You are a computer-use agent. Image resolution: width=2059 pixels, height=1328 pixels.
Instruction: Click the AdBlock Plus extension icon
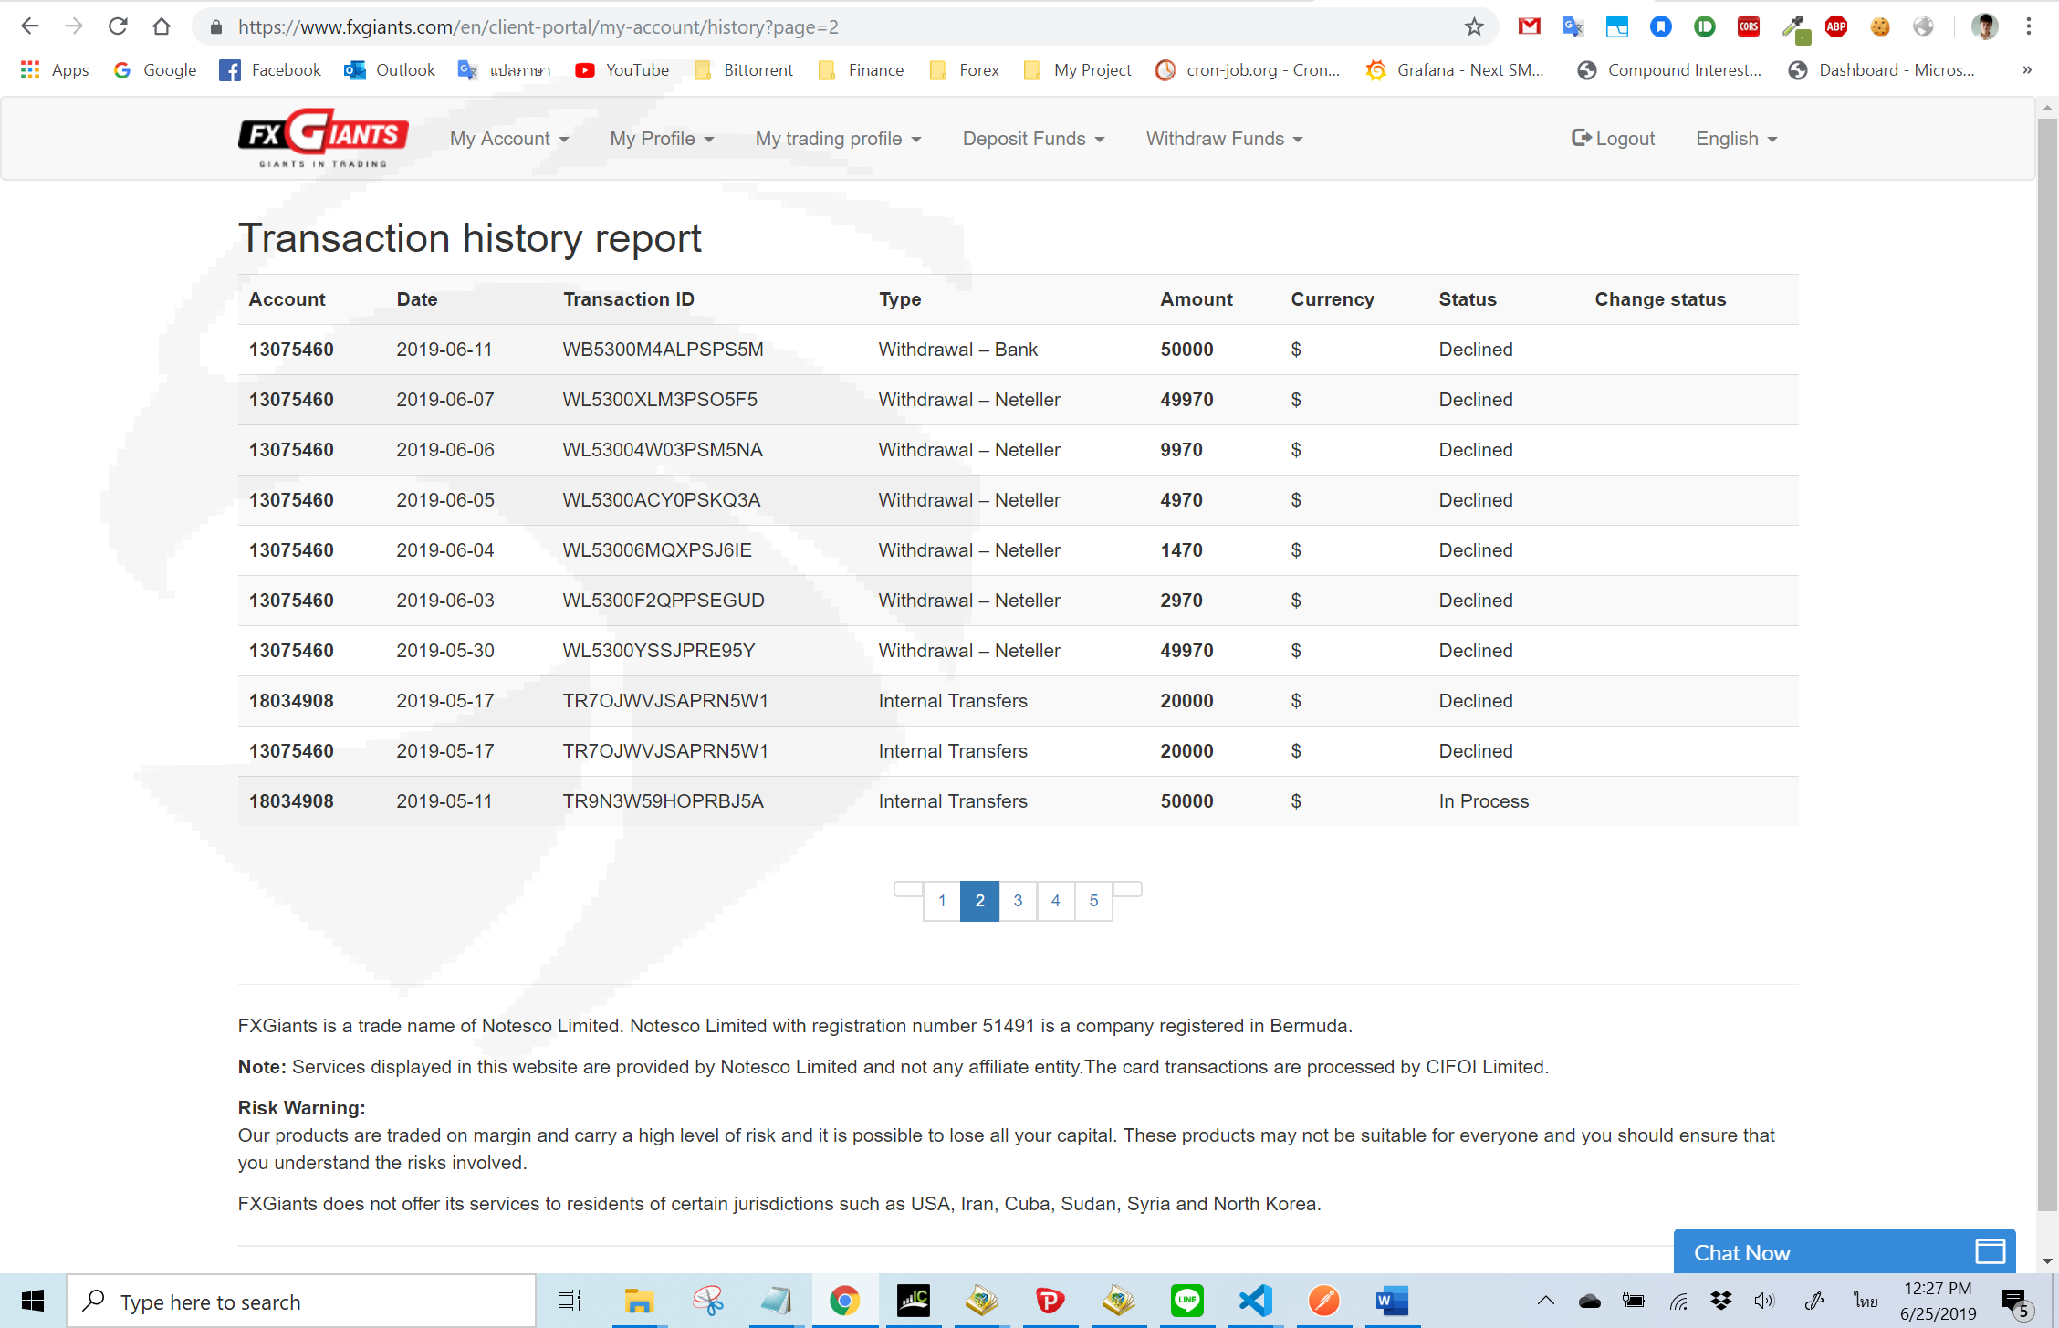[1836, 26]
